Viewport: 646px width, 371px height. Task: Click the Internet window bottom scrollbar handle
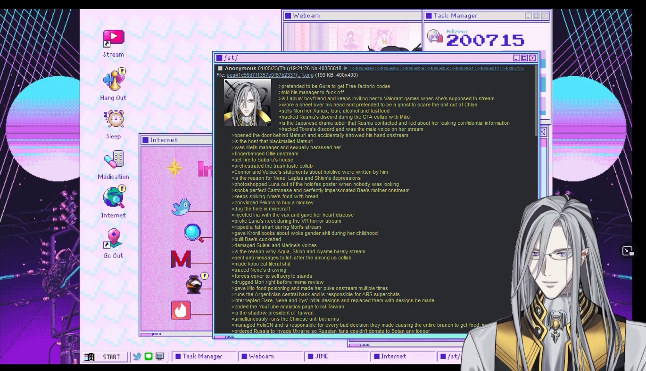146,334
